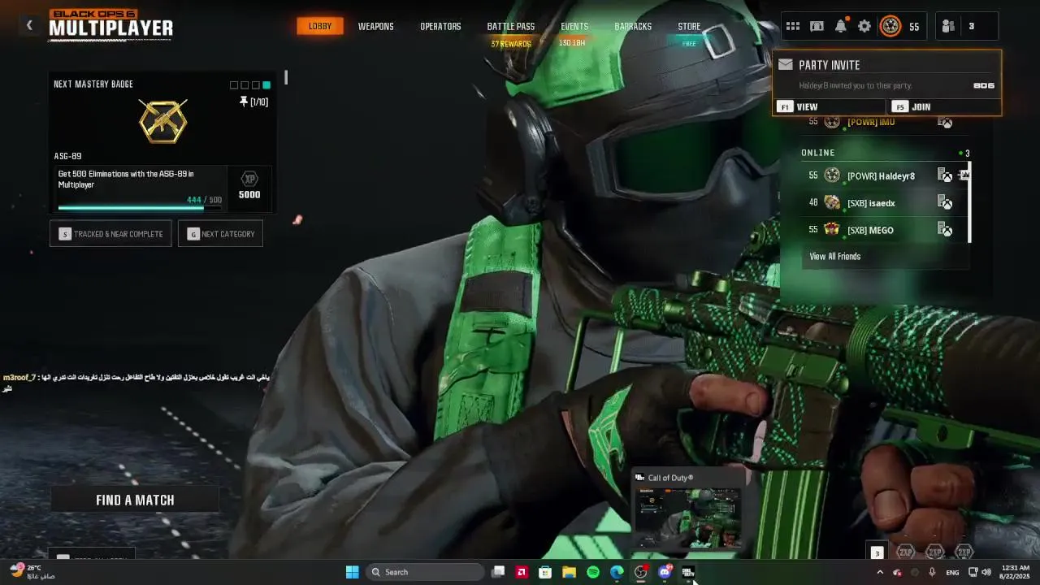Click the XP reward icon above 5000
The image size is (1040, 585).
point(249,179)
